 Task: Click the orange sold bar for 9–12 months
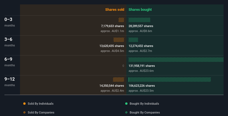tap(119, 80)
